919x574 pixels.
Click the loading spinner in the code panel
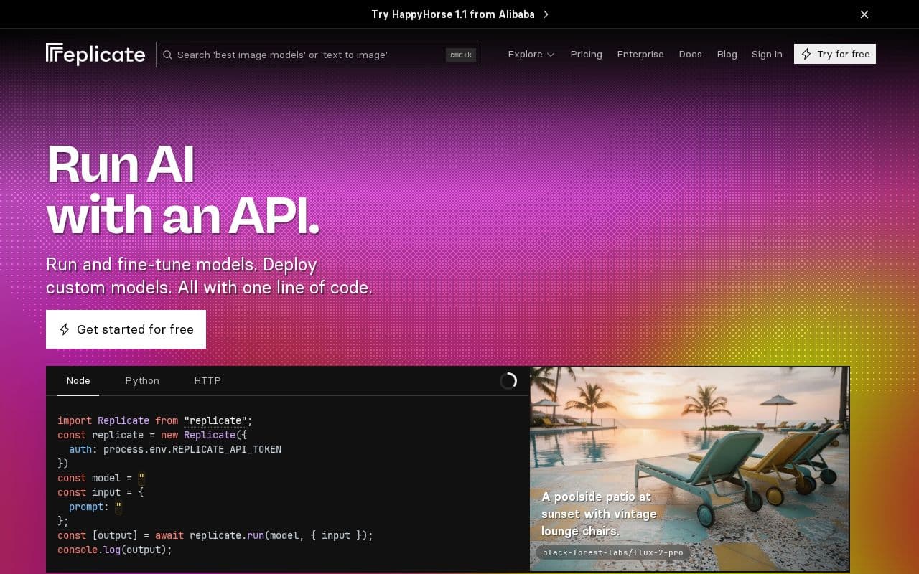click(x=508, y=381)
